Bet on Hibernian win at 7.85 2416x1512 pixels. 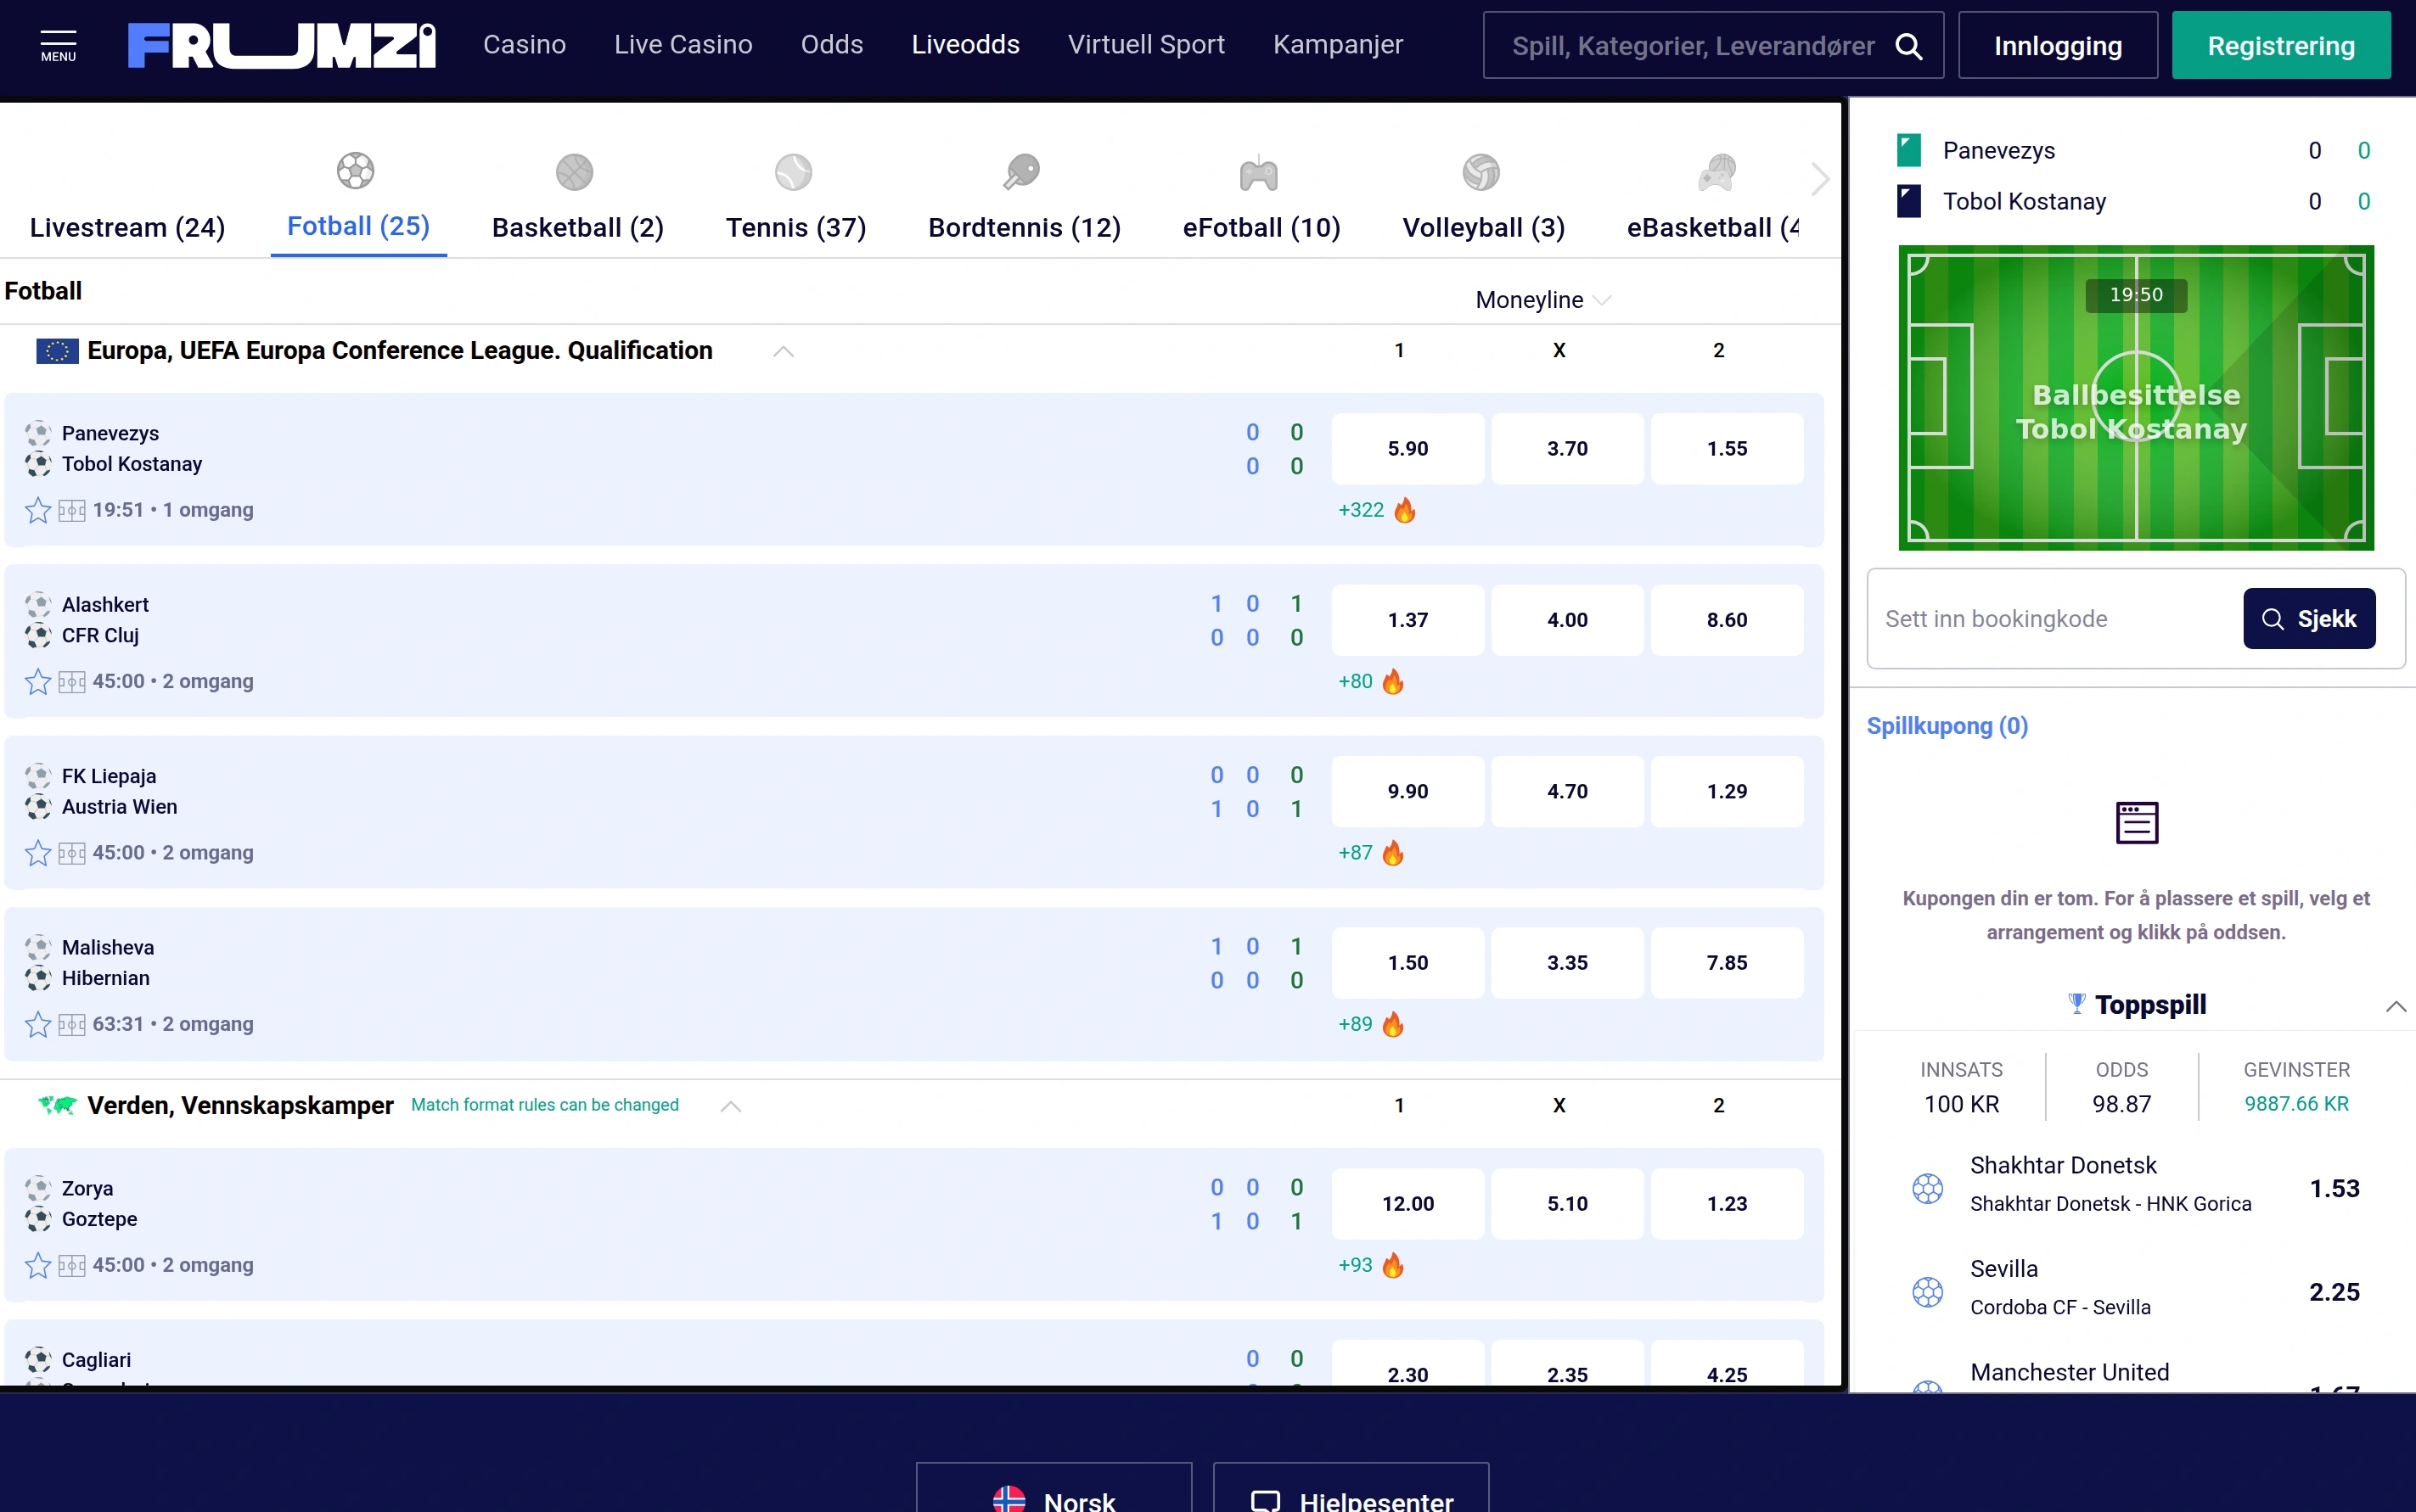[x=1727, y=963]
